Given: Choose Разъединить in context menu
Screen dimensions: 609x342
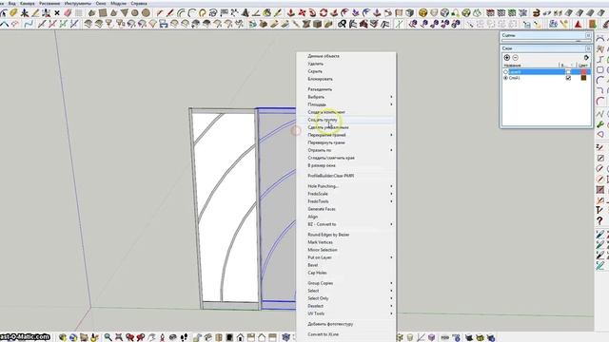Looking at the screenshot, I should (x=320, y=89).
